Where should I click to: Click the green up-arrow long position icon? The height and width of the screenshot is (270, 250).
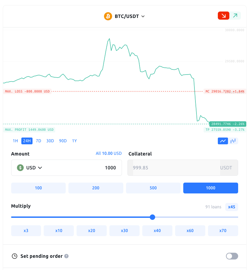pos(235,16)
